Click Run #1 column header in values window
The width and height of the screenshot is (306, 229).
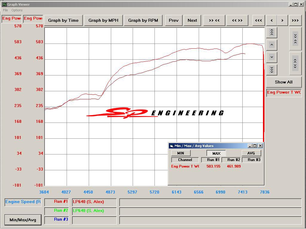point(211,160)
